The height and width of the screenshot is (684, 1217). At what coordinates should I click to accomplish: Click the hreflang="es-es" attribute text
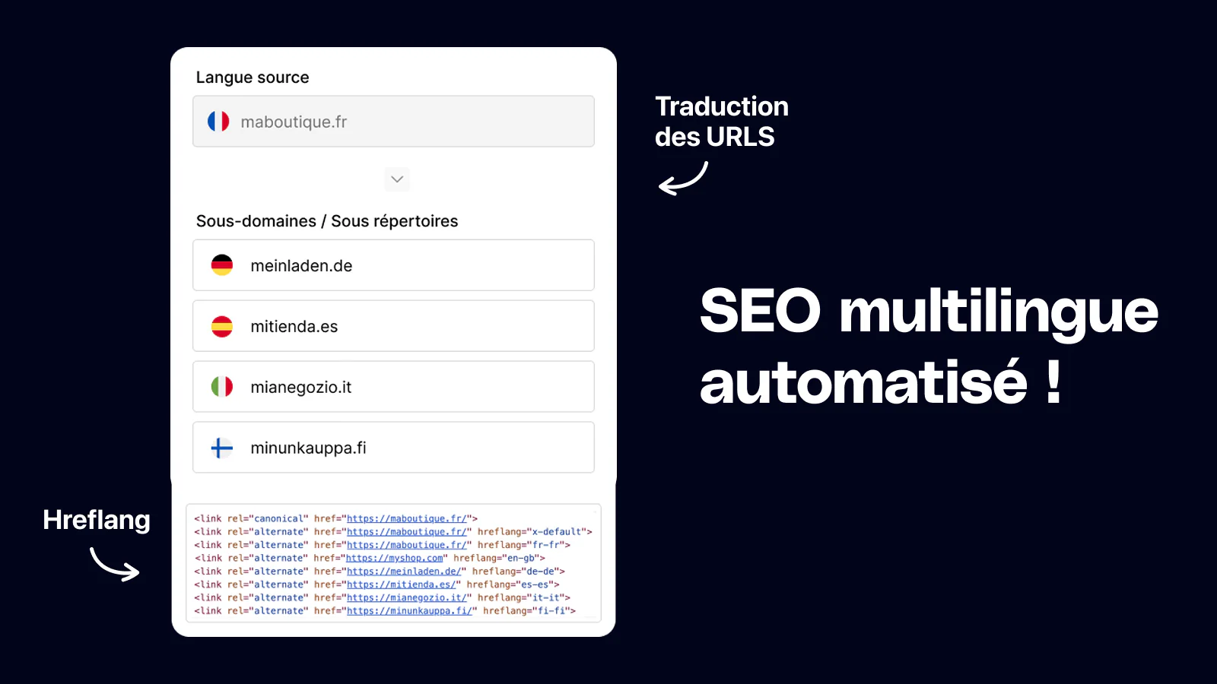click(510, 584)
